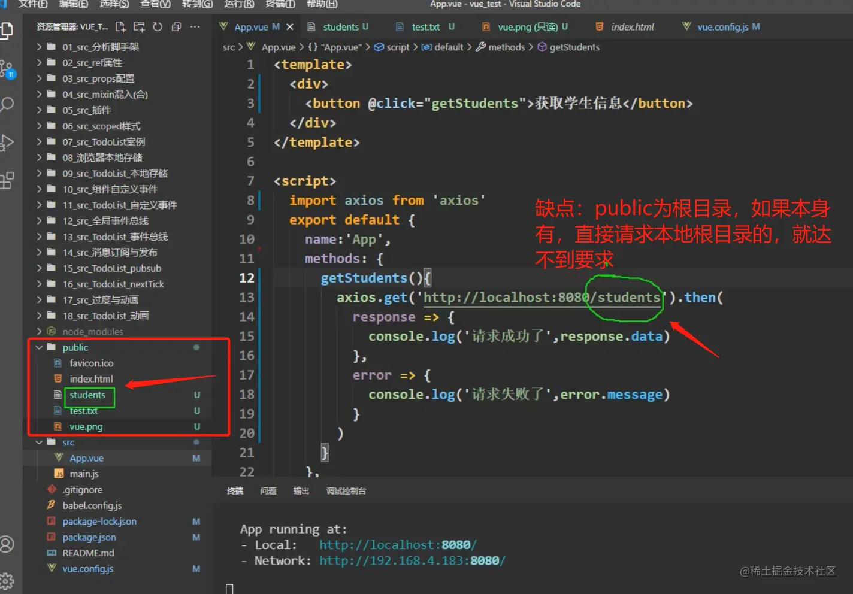The height and width of the screenshot is (594, 853).
Task: Open the 转到(G) menu
Action: pyautogui.click(x=197, y=4)
